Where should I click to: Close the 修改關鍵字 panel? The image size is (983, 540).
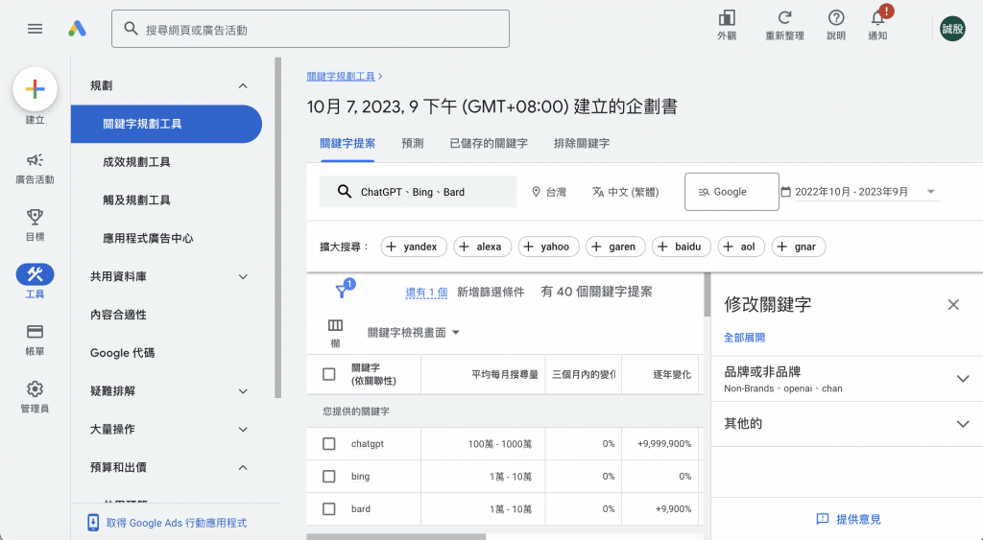coord(953,304)
